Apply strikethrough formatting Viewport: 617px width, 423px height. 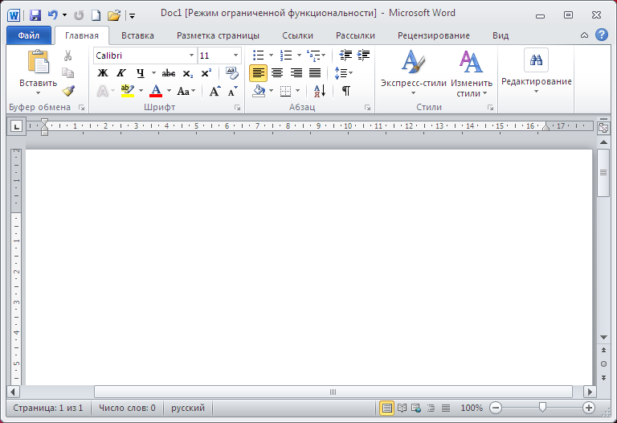click(169, 73)
